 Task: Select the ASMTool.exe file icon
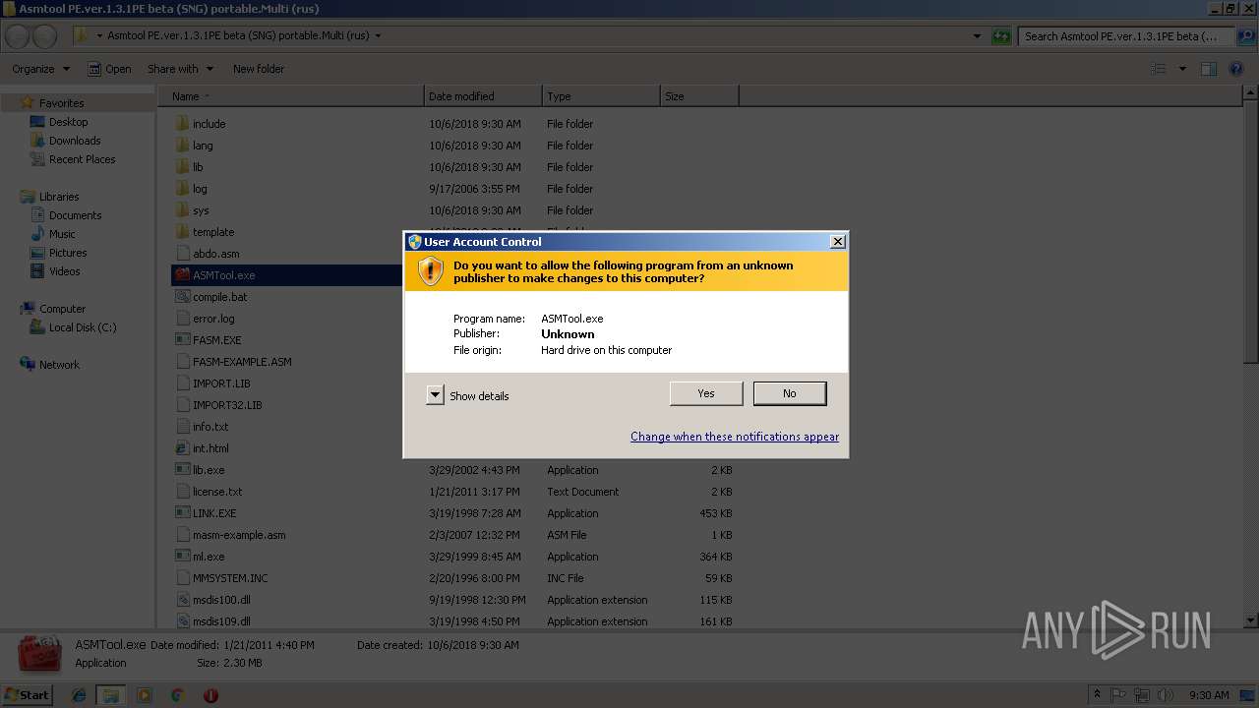click(182, 275)
